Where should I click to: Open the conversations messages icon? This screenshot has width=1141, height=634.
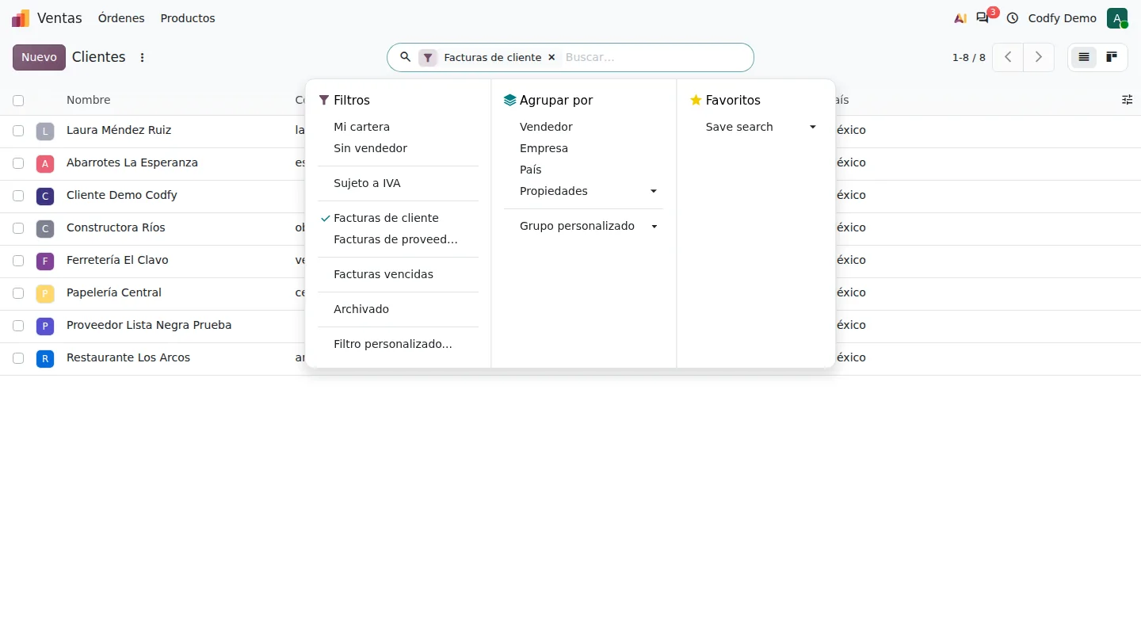tap(983, 18)
